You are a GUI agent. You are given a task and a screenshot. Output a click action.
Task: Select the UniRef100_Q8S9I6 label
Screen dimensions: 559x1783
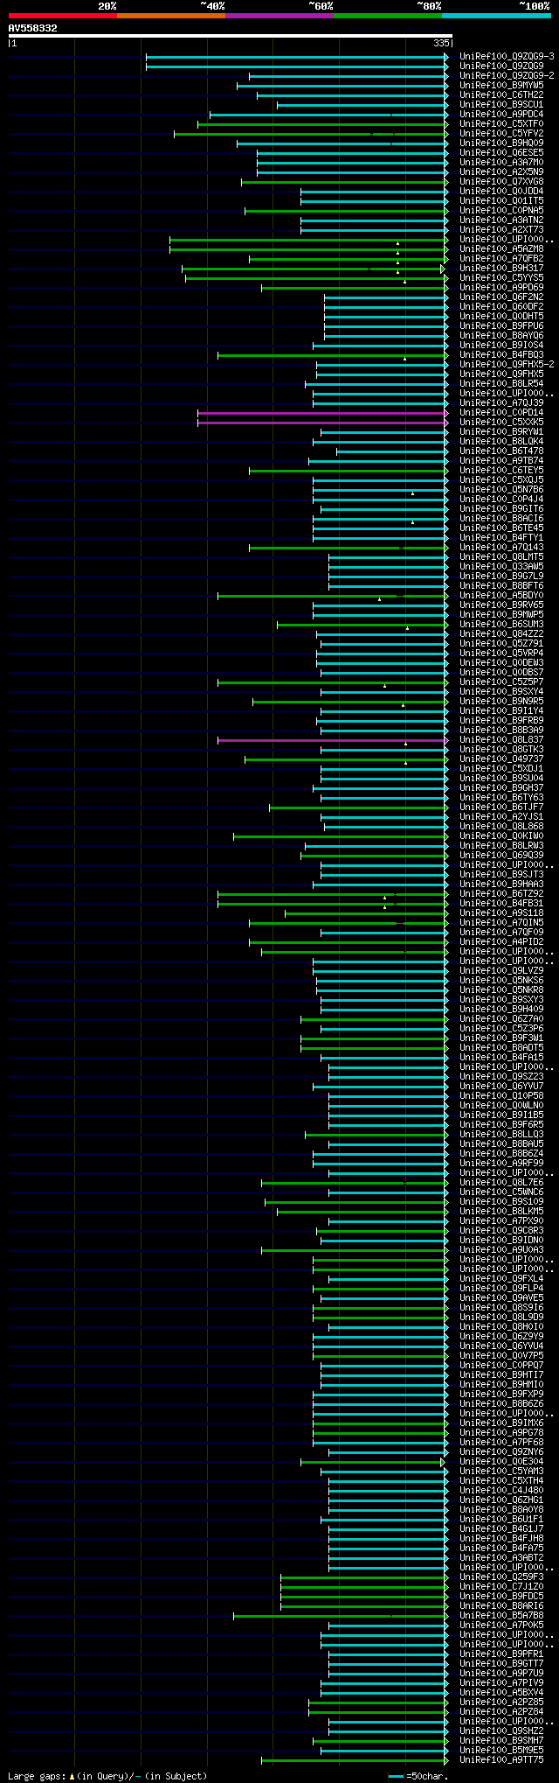point(502,1307)
